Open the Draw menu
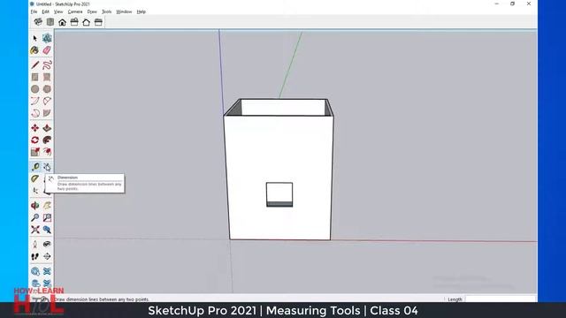 click(92, 11)
